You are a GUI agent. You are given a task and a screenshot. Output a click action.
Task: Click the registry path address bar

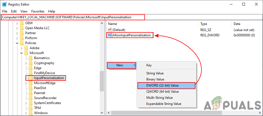click(73, 17)
